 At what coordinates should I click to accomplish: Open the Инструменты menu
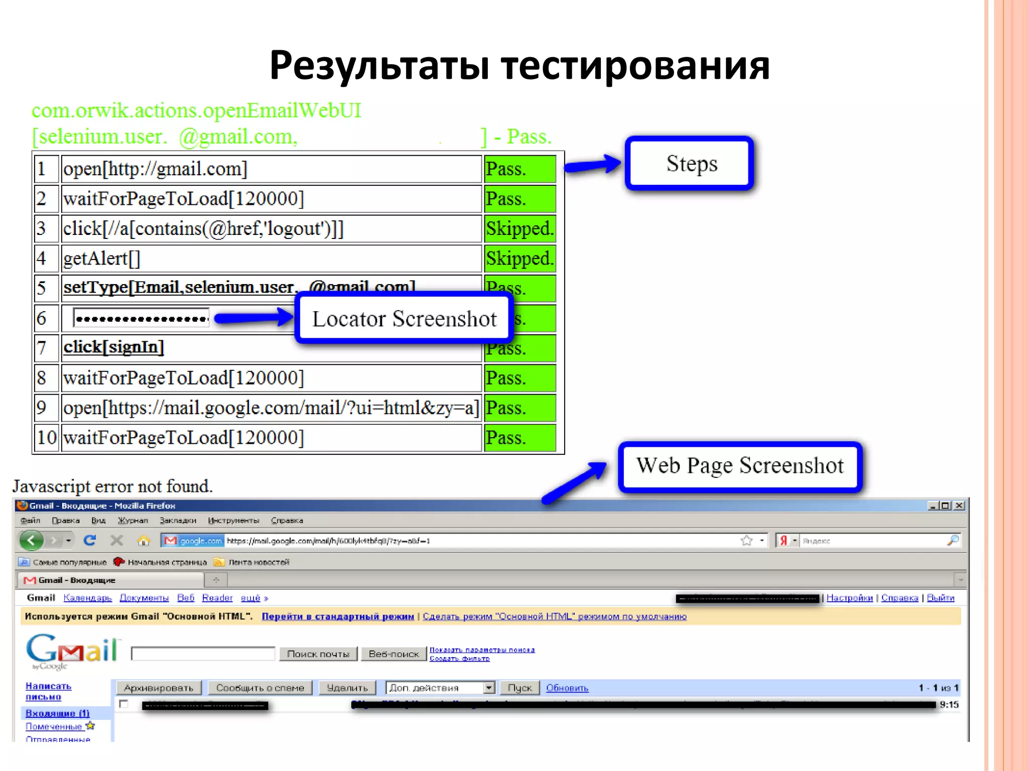(x=233, y=521)
